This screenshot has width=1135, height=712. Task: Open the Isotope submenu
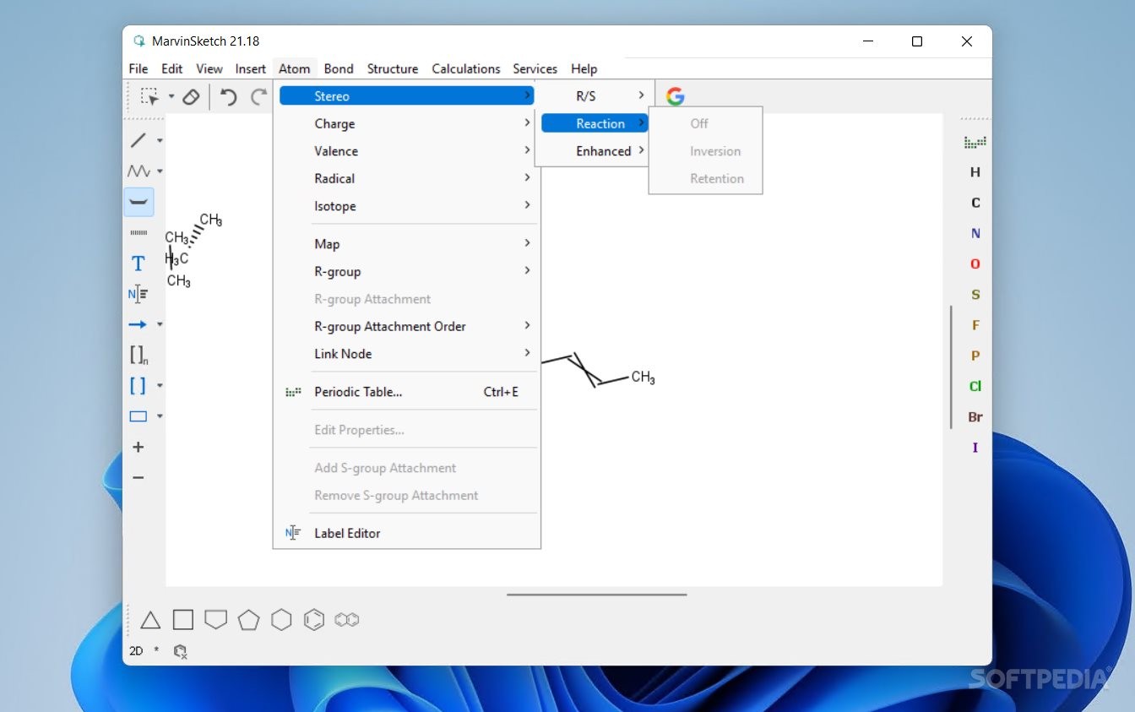[408, 206]
